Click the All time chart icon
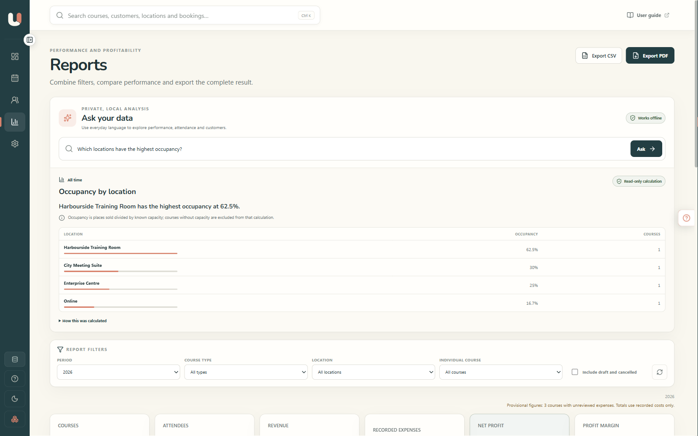 click(x=62, y=180)
